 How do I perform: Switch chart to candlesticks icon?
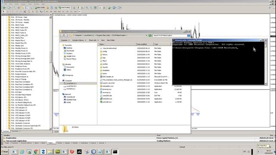click(x=78, y=8)
